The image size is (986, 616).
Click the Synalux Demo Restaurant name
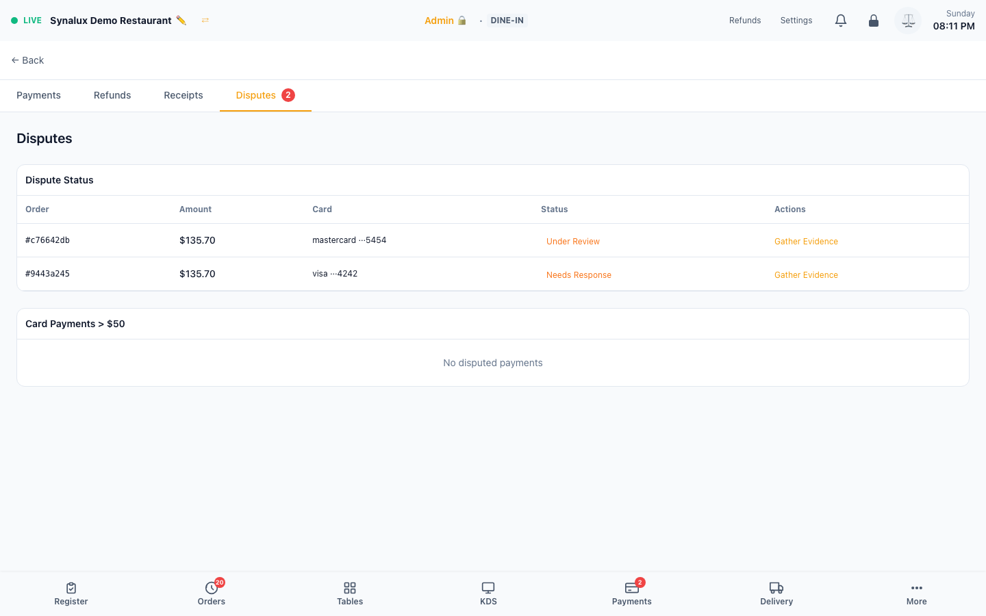coord(111,21)
